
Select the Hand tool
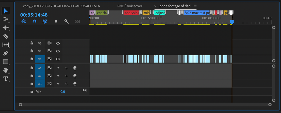6,70
